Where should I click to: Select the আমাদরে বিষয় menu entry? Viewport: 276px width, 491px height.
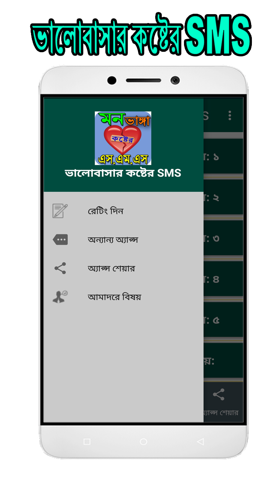[x=123, y=297]
